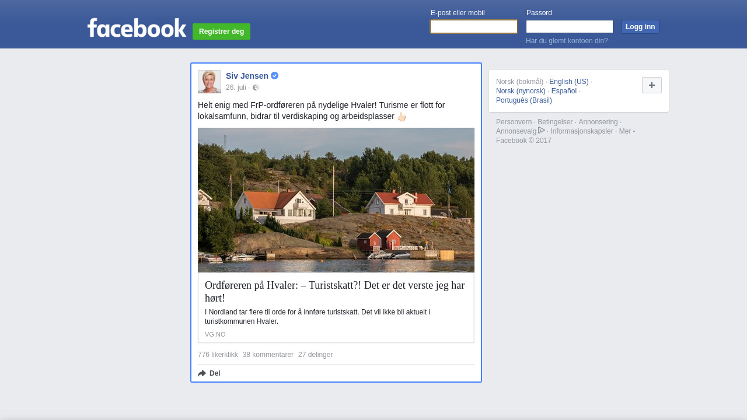747x420 pixels.
Task: Open the Turistskatt article headline
Action: pos(334,292)
